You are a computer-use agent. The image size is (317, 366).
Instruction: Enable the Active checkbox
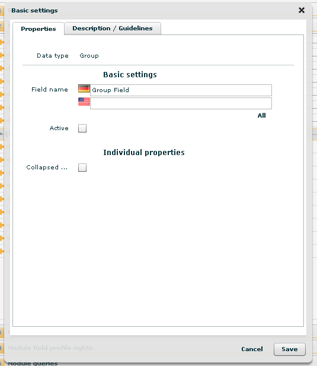[x=82, y=128]
